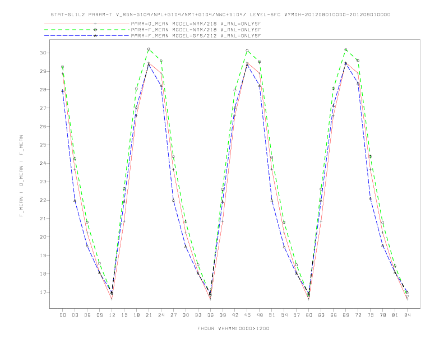Click y-axis tick label 20
This screenshot has height=343, width=444.
click(43, 237)
